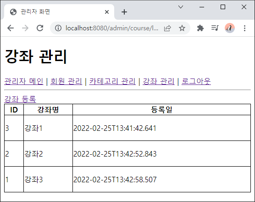255x202 pixels.
Task: Click the 로그아웃 link
Action: 196,81
